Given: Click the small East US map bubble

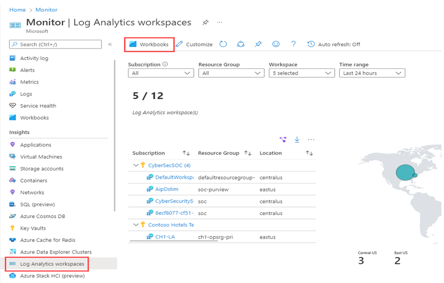Looking at the screenshot, I should [415, 175].
